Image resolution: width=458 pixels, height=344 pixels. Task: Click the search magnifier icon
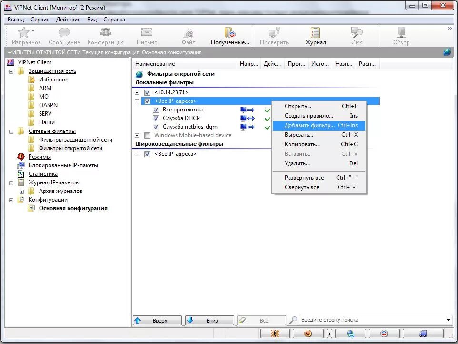[x=293, y=320]
